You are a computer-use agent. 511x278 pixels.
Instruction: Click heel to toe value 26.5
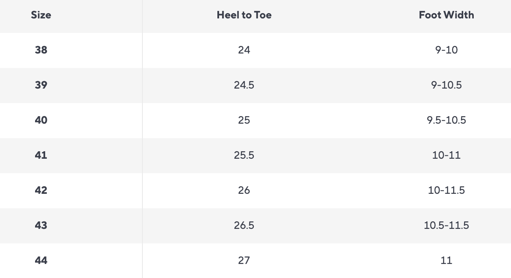244,225
